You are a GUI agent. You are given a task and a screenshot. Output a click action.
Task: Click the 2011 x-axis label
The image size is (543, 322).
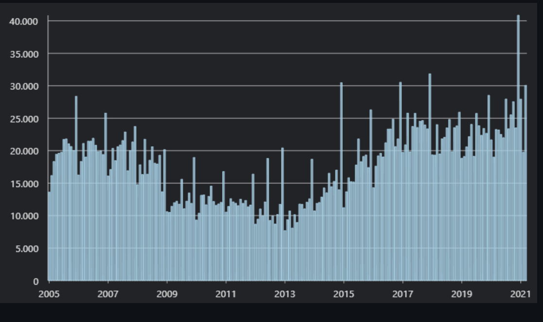click(226, 294)
